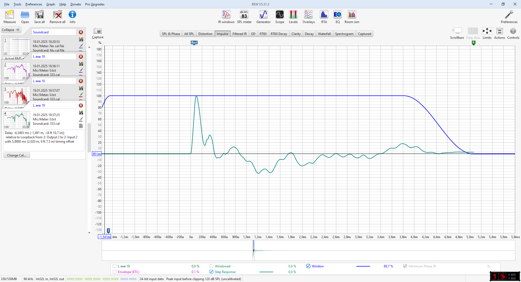Open the Levels meter
This screenshot has width=521, height=282.
pos(293,17)
